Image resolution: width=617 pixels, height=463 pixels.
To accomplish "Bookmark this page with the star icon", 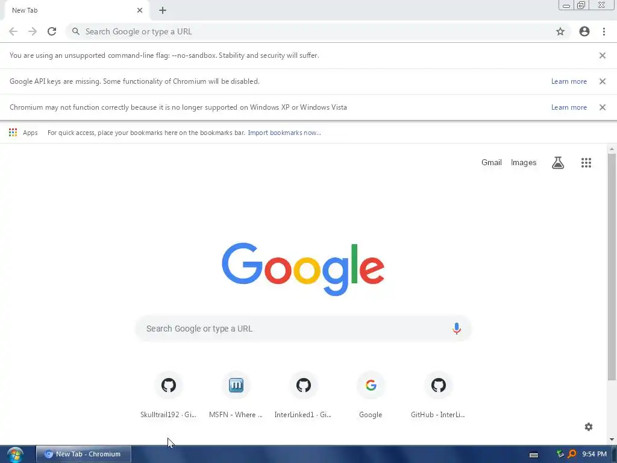I will (560, 31).
